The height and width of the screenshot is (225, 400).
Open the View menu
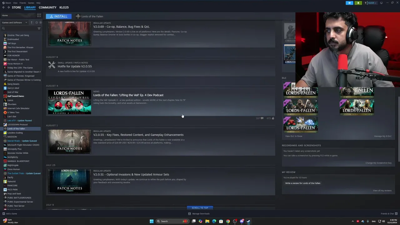click(x=15, y=3)
